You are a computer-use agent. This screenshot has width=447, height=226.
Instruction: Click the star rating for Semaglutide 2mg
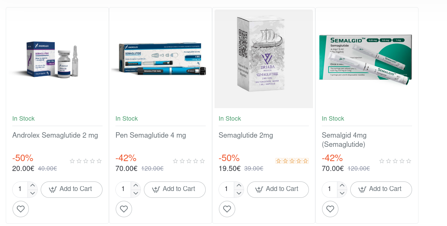tap(292, 161)
